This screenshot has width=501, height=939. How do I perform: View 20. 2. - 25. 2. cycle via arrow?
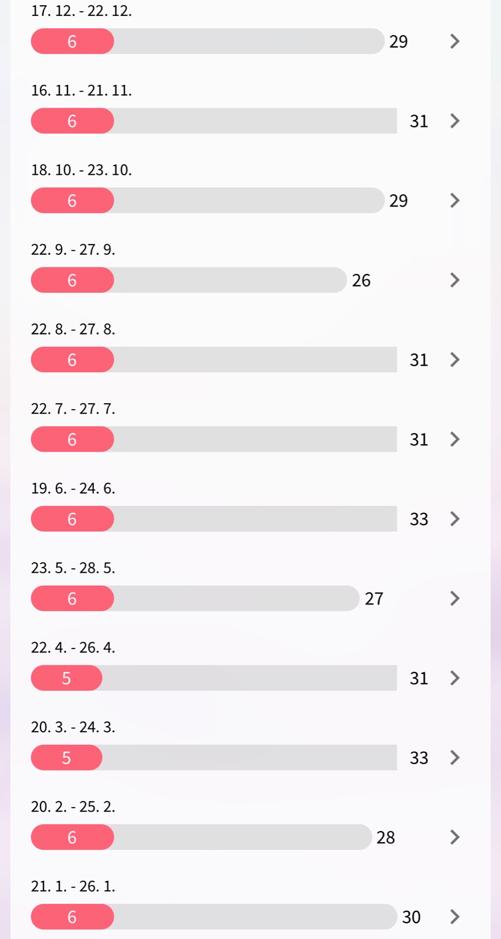(x=454, y=837)
